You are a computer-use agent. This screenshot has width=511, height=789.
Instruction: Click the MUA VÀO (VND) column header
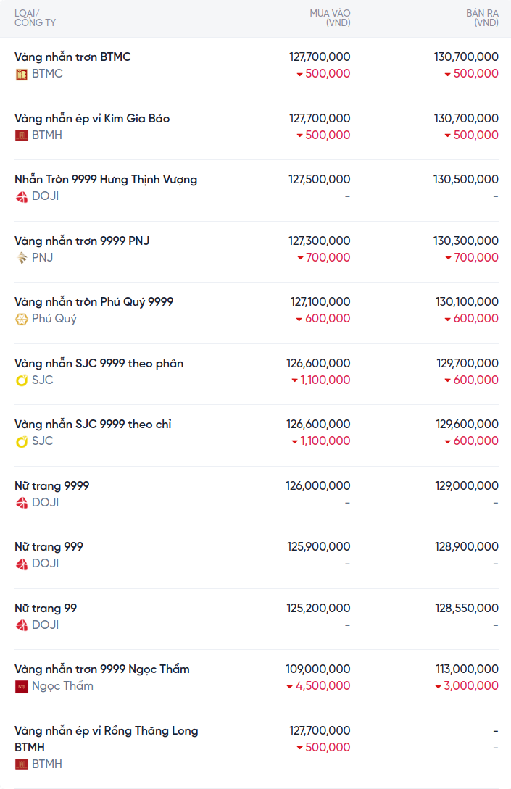point(331,17)
